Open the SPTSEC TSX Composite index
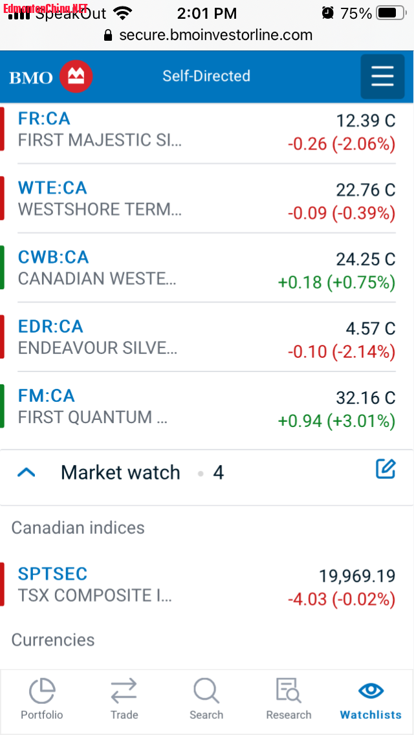 52,574
